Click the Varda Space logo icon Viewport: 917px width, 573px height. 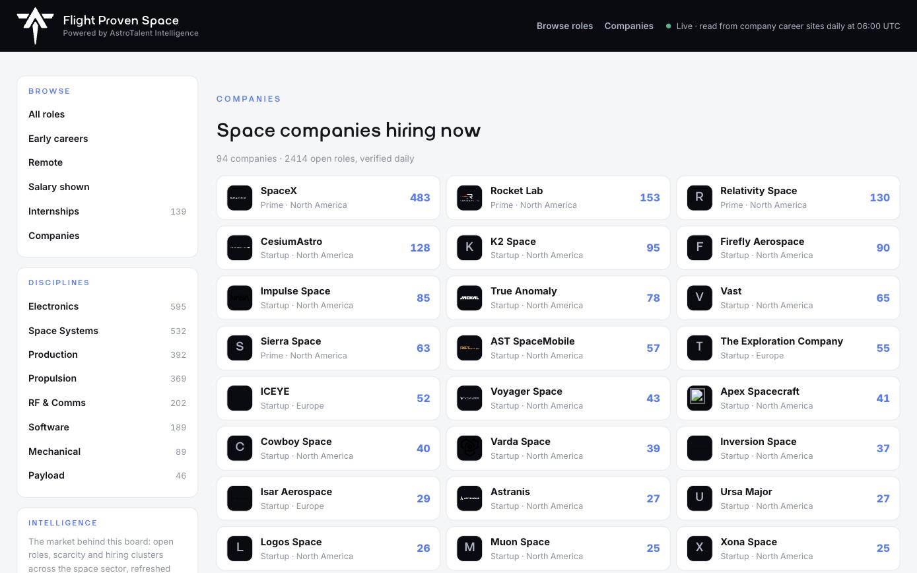[x=469, y=448]
